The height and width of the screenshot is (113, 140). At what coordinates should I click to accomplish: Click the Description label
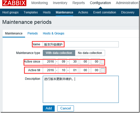32,79
